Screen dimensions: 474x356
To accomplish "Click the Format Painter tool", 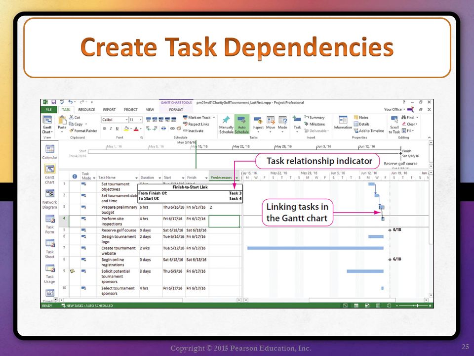I will coord(83,131).
